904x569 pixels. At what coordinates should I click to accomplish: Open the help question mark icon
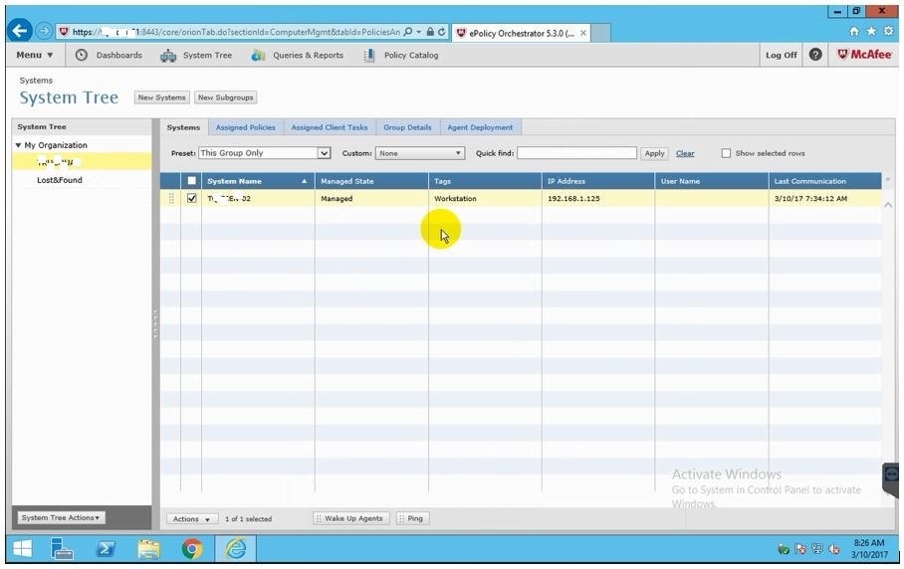click(815, 56)
